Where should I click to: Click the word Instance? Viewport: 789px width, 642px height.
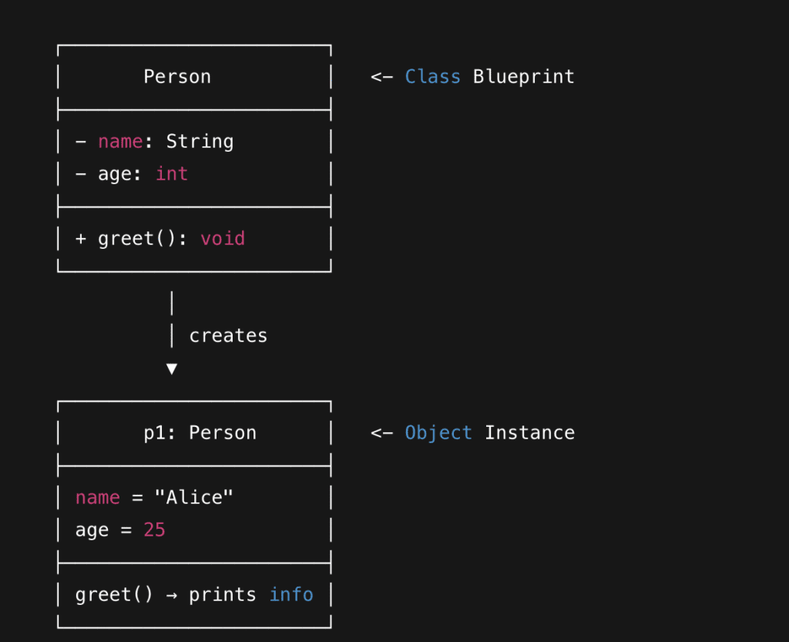tap(529, 433)
